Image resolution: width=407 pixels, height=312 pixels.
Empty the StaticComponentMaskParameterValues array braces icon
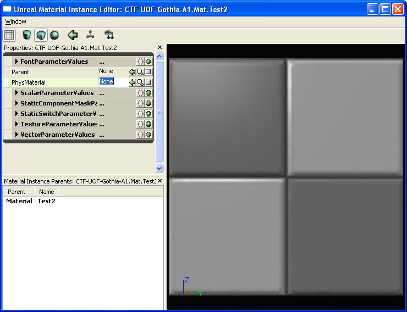click(140, 103)
